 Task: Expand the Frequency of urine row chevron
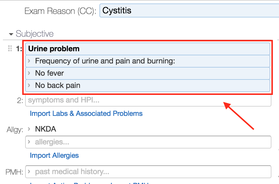29,61
